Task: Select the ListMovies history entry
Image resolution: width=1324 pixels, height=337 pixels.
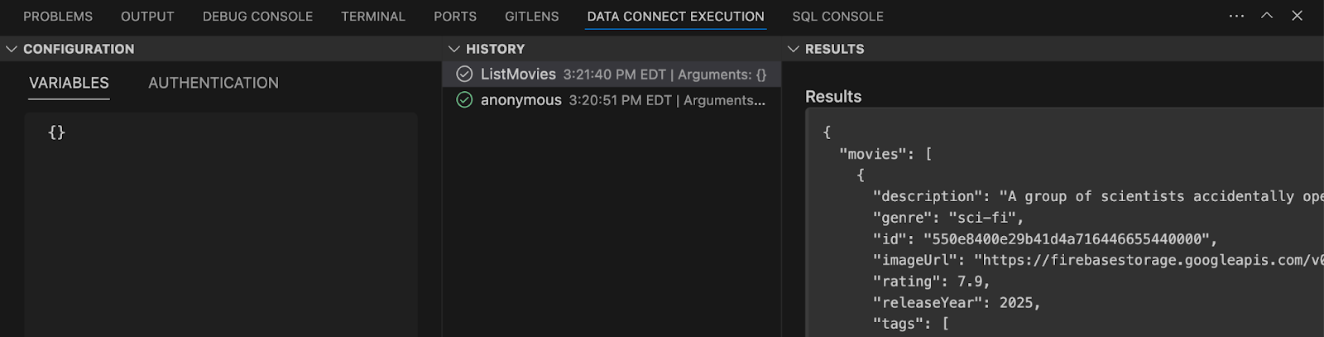Action: coord(518,74)
